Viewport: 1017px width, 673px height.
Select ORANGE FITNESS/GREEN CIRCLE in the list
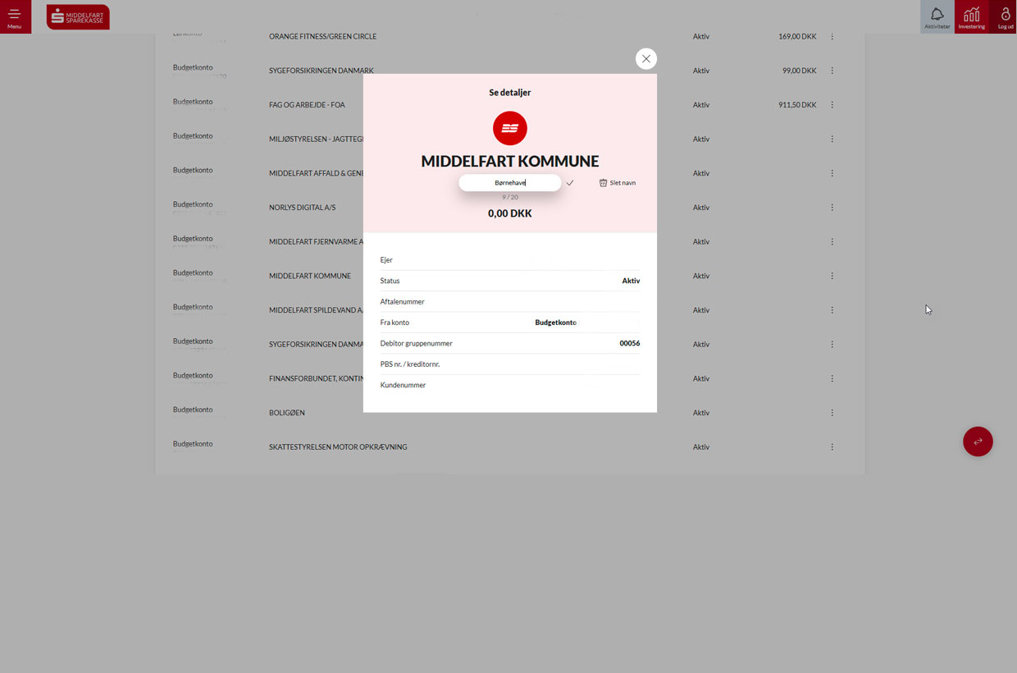coord(323,36)
